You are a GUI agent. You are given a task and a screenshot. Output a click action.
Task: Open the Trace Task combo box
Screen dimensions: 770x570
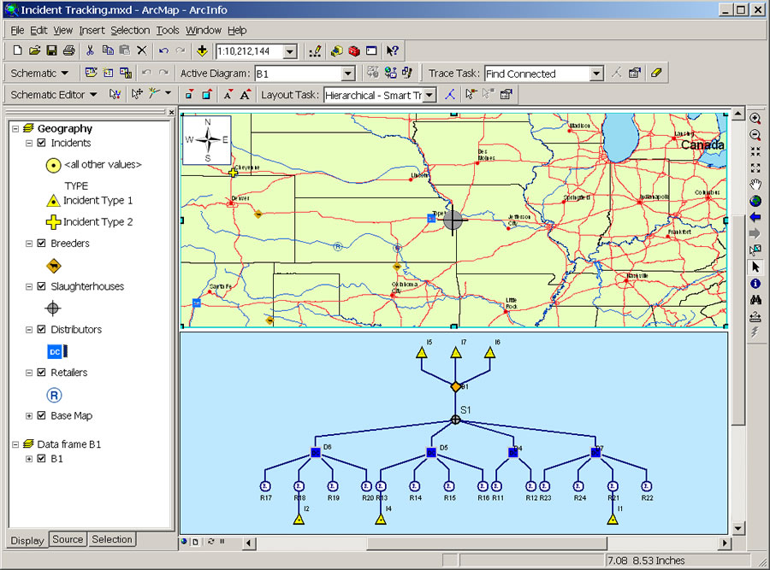click(x=595, y=74)
